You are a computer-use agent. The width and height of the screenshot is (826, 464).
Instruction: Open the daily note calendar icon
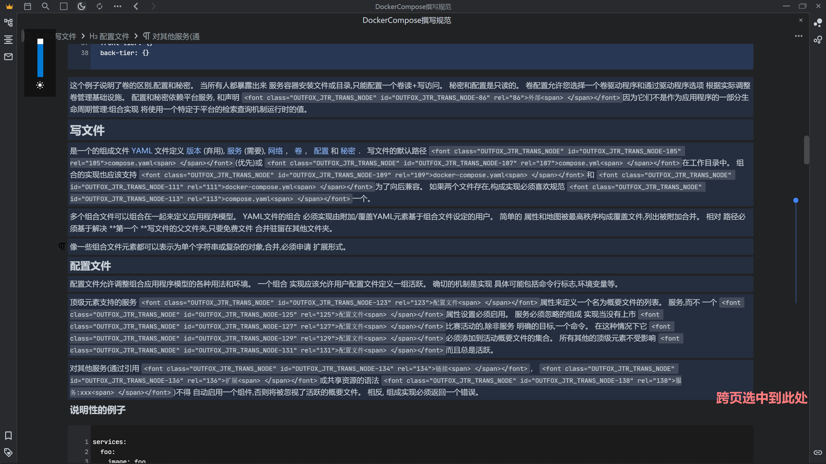[x=27, y=6]
